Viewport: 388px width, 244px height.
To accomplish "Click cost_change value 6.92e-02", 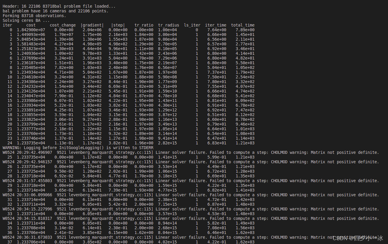I will coord(64,176).
